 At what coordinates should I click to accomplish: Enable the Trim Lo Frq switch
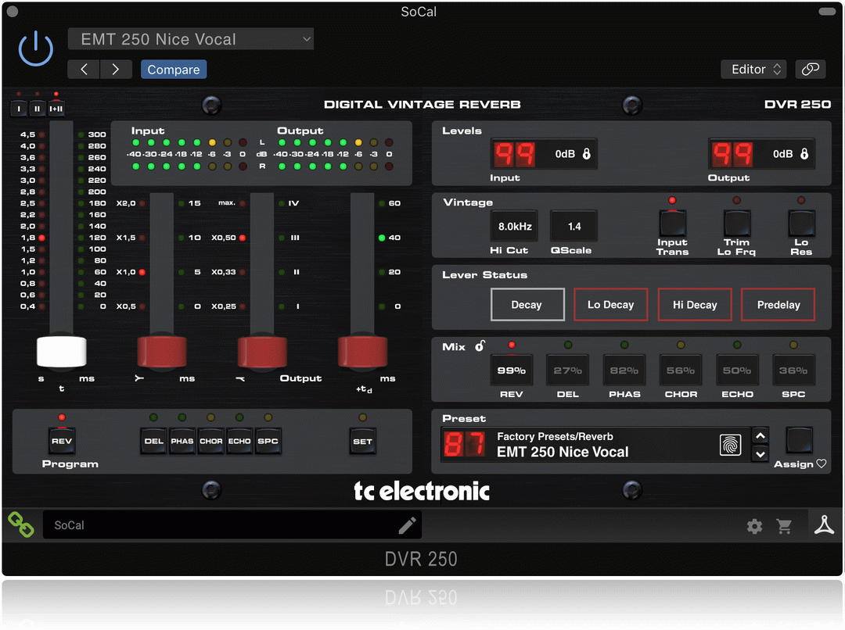736,224
